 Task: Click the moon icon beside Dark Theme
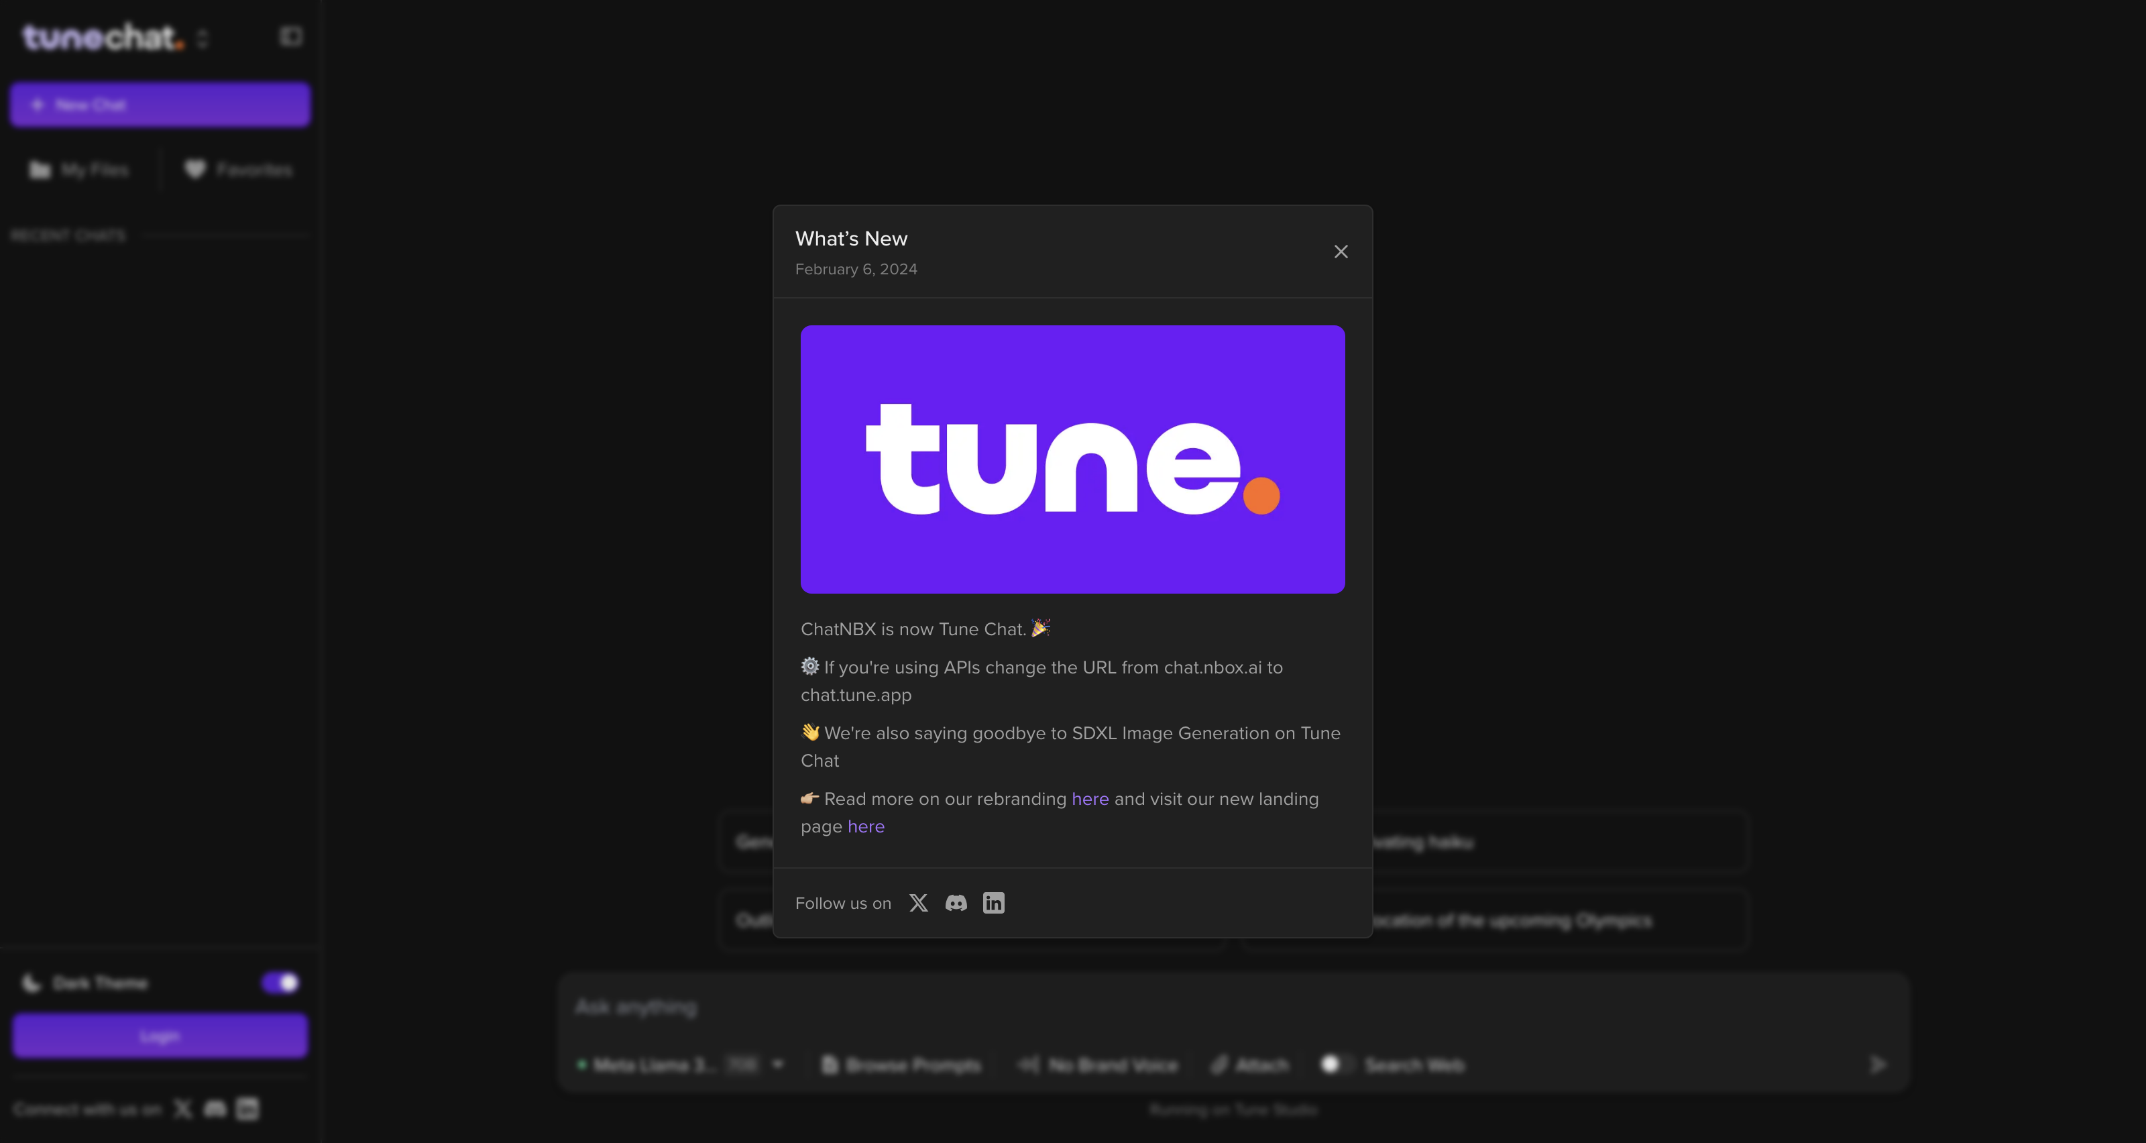point(31,983)
